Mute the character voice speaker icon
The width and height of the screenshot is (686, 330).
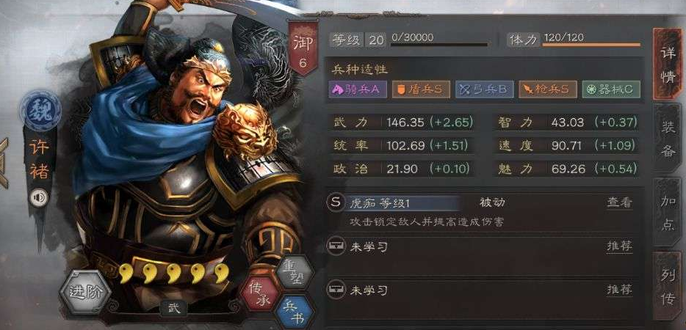click(x=39, y=198)
